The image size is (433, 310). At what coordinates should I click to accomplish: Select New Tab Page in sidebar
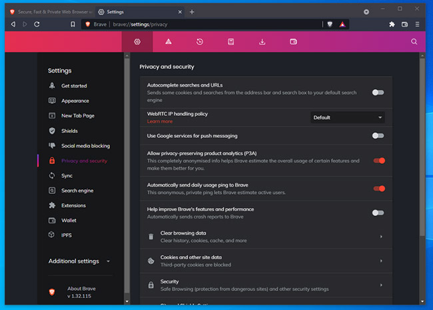(78, 116)
